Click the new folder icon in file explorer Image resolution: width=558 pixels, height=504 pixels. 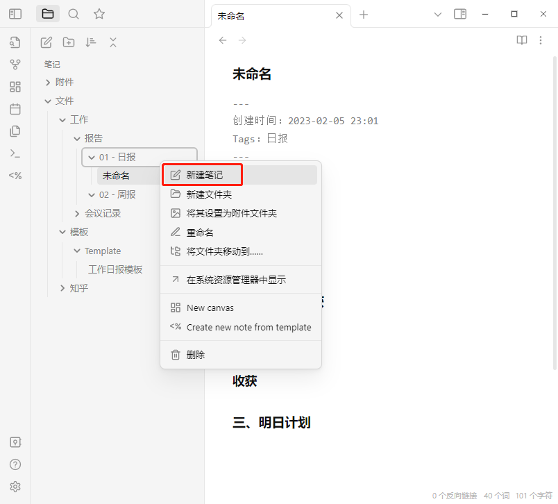coord(69,42)
